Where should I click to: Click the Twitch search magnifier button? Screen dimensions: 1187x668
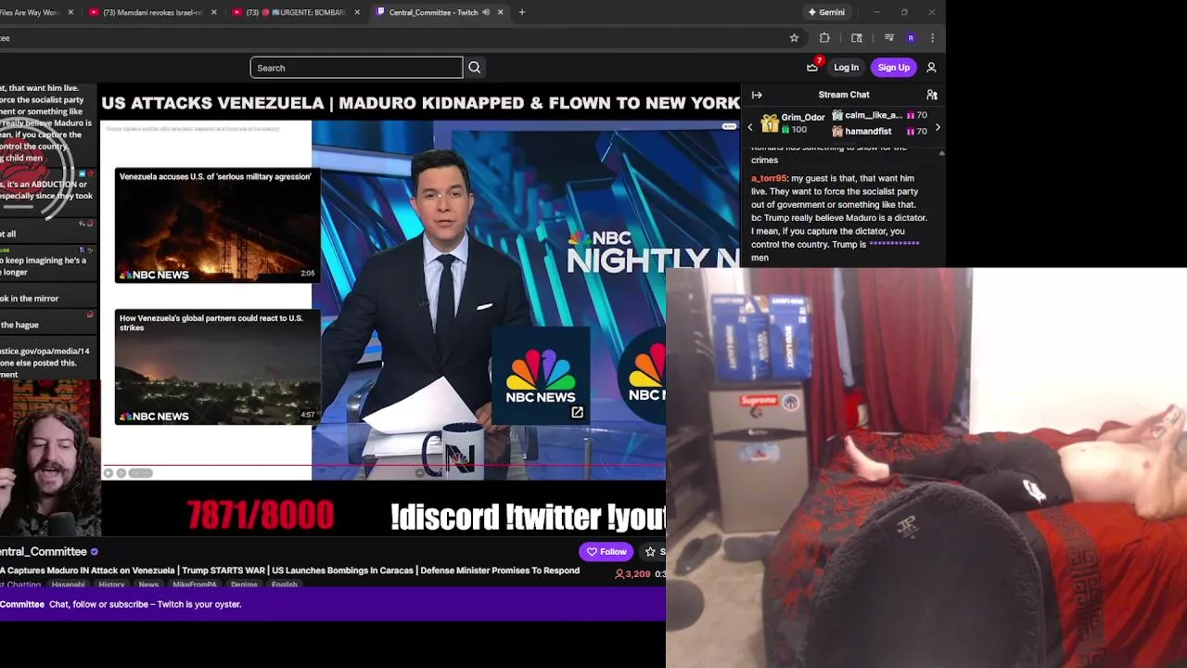[474, 68]
